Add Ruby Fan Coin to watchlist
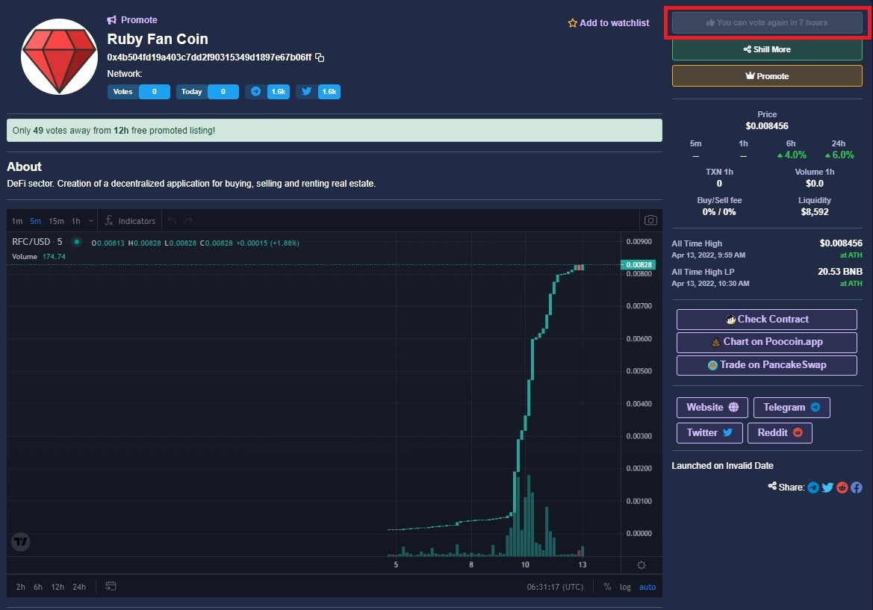This screenshot has width=873, height=610. click(609, 23)
